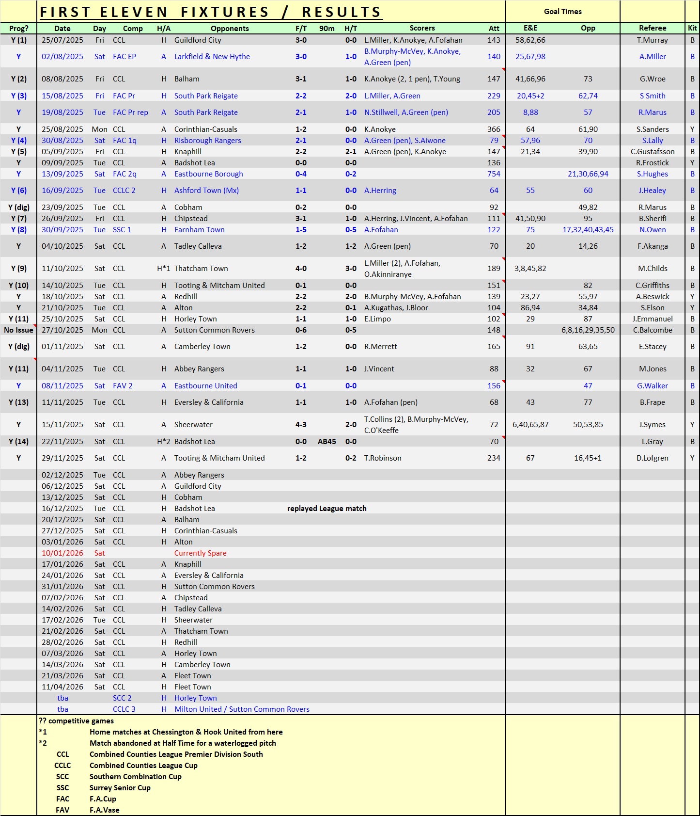Click the Goal Times heading
The image size is (700, 816).
[562, 12]
